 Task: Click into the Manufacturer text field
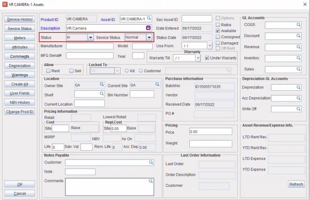pos(90,46)
